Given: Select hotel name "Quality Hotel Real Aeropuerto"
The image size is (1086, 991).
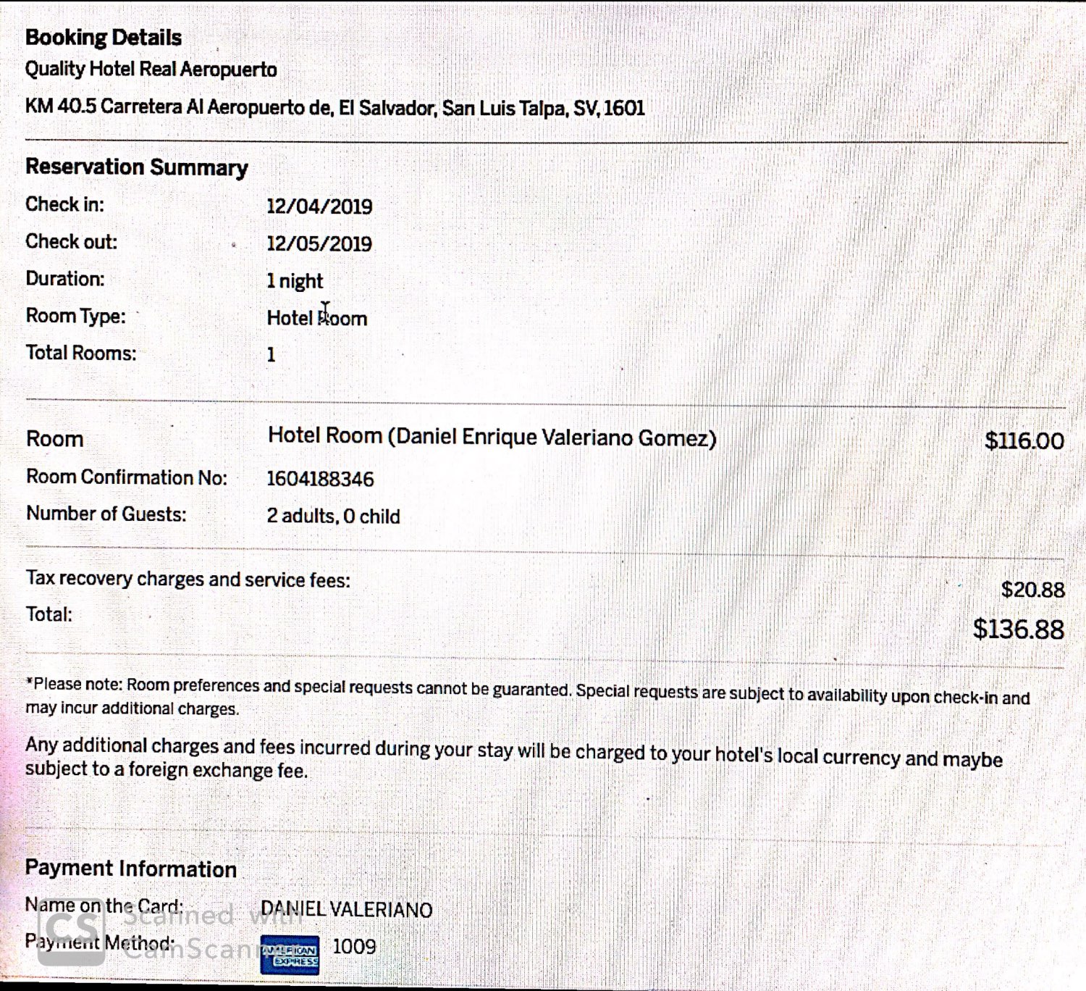Looking at the screenshot, I should click(151, 70).
